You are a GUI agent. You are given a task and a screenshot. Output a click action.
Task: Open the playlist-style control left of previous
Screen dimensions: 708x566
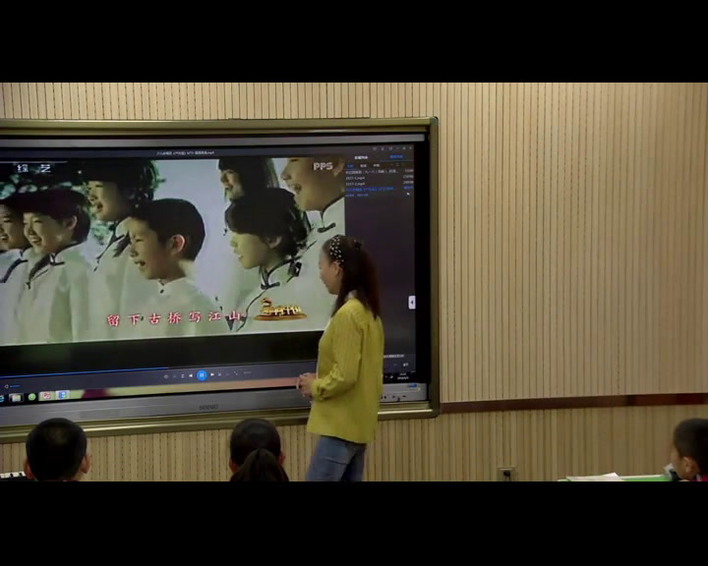click(x=183, y=376)
